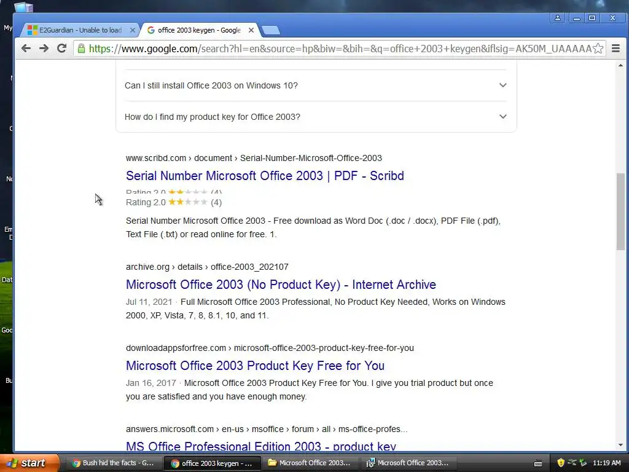Bookmark this page with the star icon
The image size is (629, 472).
pyautogui.click(x=598, y=49)
